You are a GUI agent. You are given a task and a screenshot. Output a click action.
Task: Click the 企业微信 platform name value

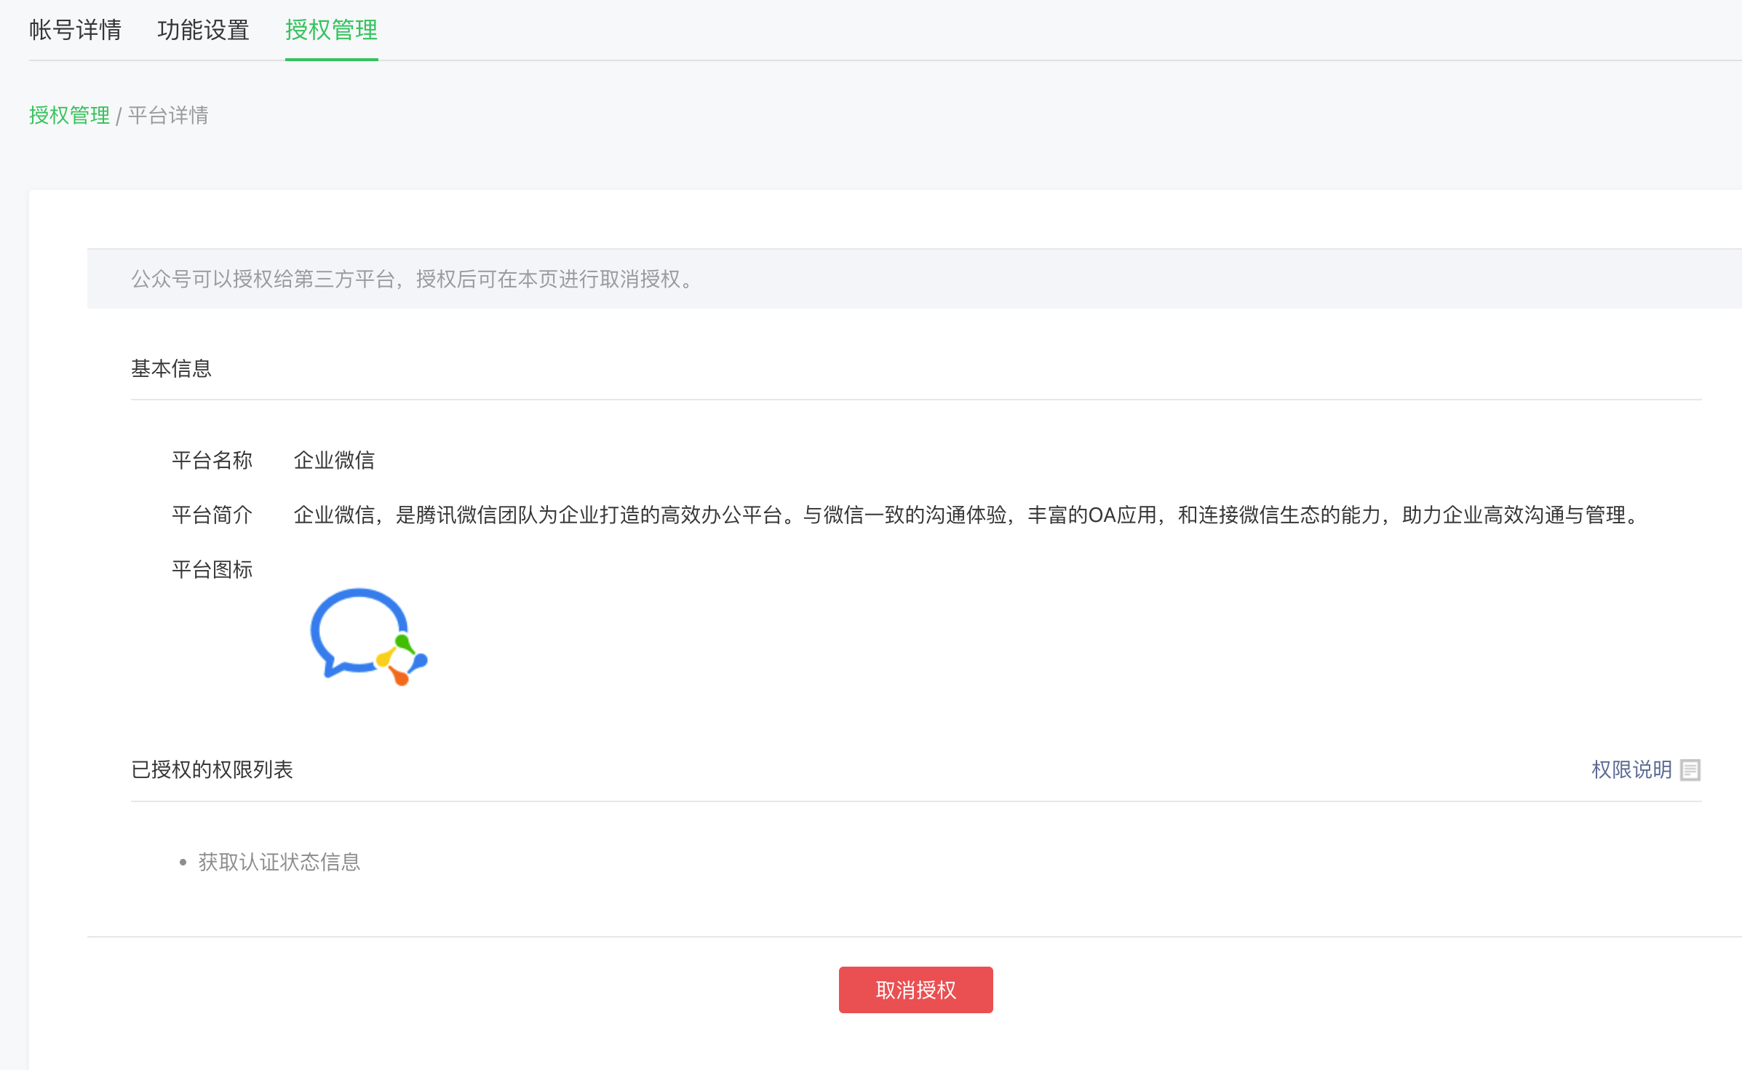334,460
